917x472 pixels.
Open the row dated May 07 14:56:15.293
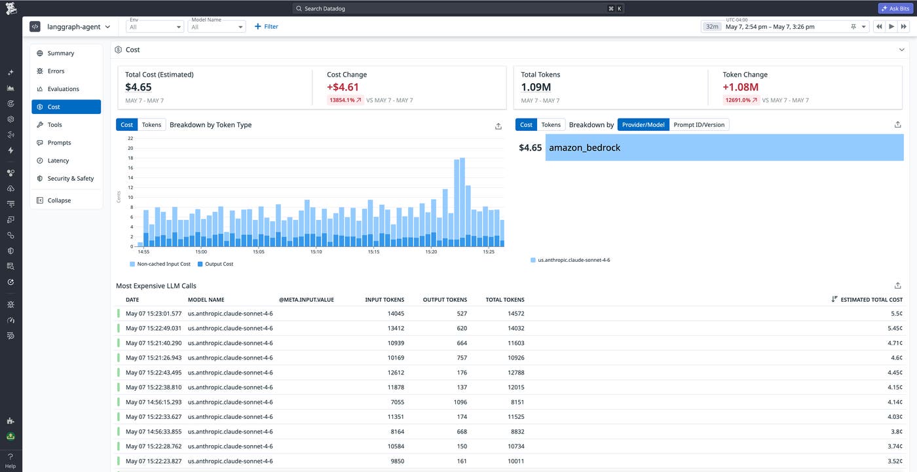[510, 402]
